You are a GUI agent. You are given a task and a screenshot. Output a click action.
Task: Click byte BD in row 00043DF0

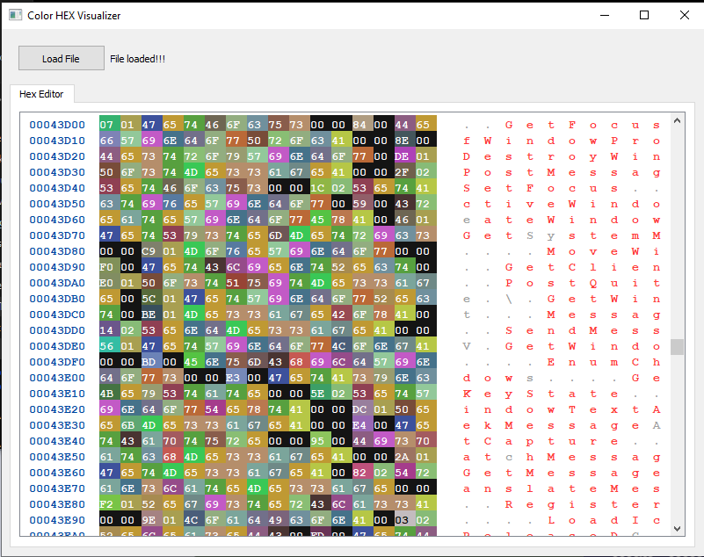click(x=152, y=362)
